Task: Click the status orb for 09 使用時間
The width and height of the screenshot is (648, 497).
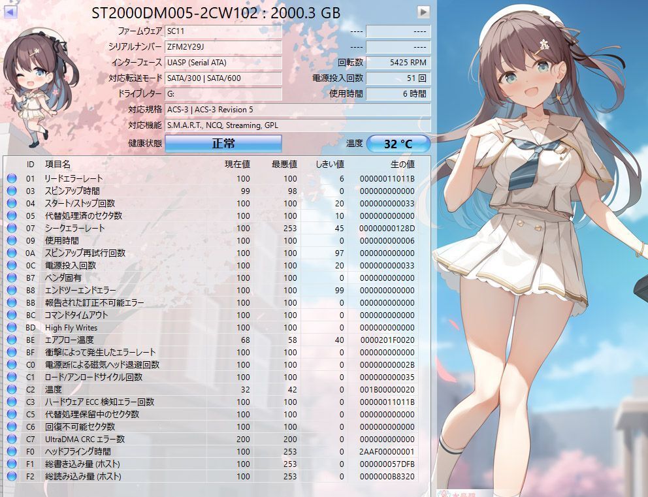Action: point(12,240)
